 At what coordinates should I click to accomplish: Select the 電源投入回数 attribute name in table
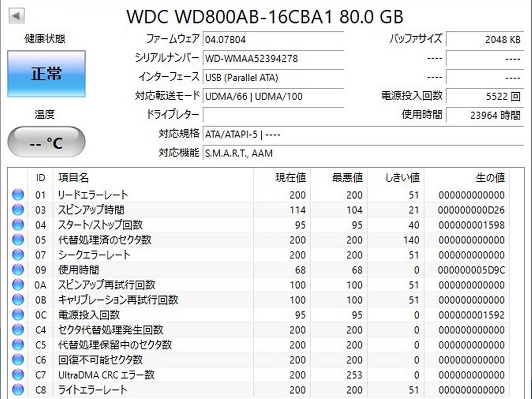point(89,315)
